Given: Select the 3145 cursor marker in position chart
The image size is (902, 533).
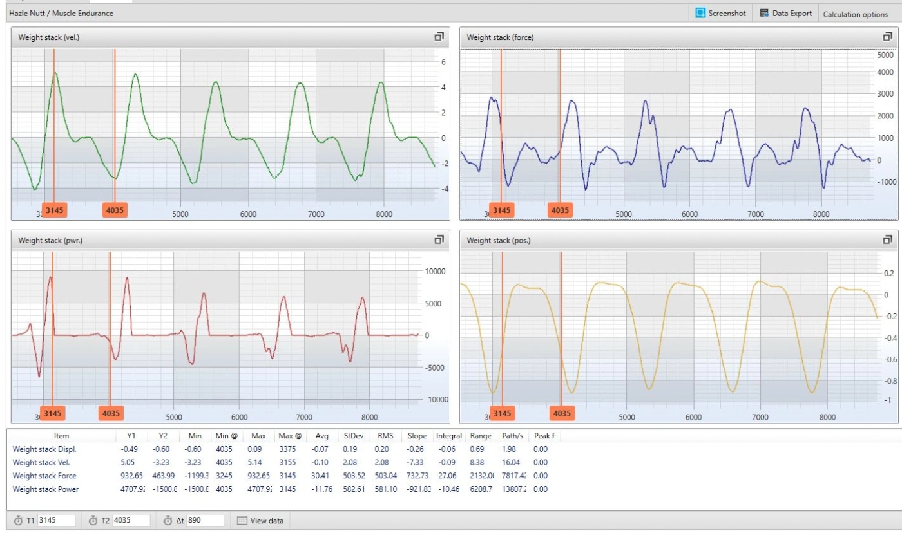Looking at the screenshot, I should 502,413.
